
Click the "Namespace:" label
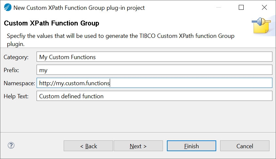click(x=19, y=83)
